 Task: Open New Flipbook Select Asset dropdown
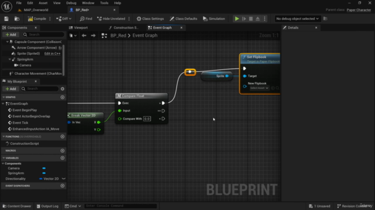259,88
